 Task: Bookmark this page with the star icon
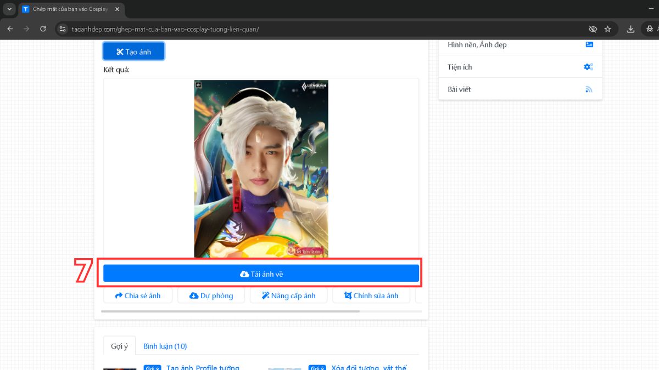[608, 29]
